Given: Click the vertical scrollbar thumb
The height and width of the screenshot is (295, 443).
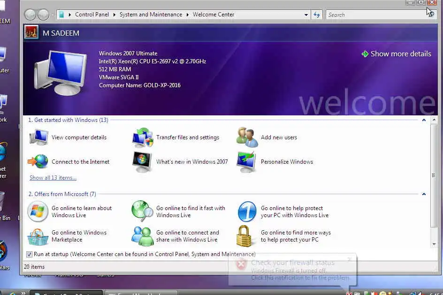Looking at the screenshot, I should click(434, 175).
